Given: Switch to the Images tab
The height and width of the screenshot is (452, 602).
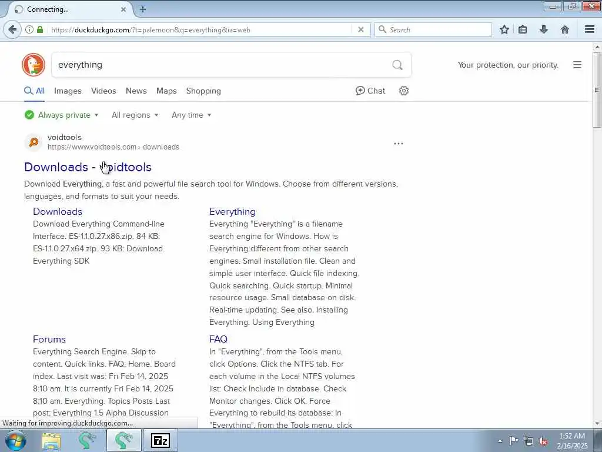Looking at the screenshot, I should tap(68, 91).
